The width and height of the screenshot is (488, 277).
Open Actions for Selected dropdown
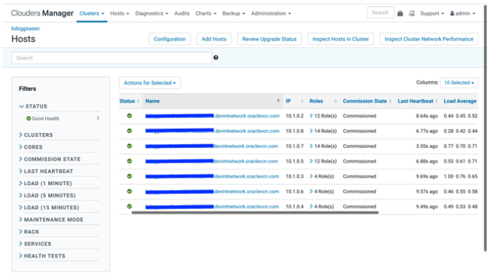point(150,83)
